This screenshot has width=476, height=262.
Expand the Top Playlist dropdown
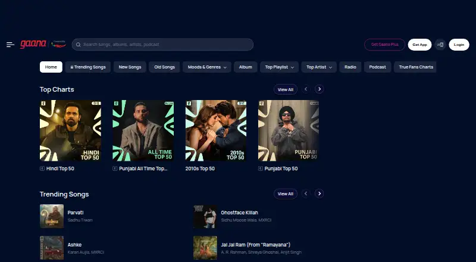(279, 67)
